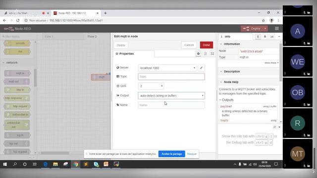
Task: Click the canvas horizontal scrollbar
Action: 55,153
